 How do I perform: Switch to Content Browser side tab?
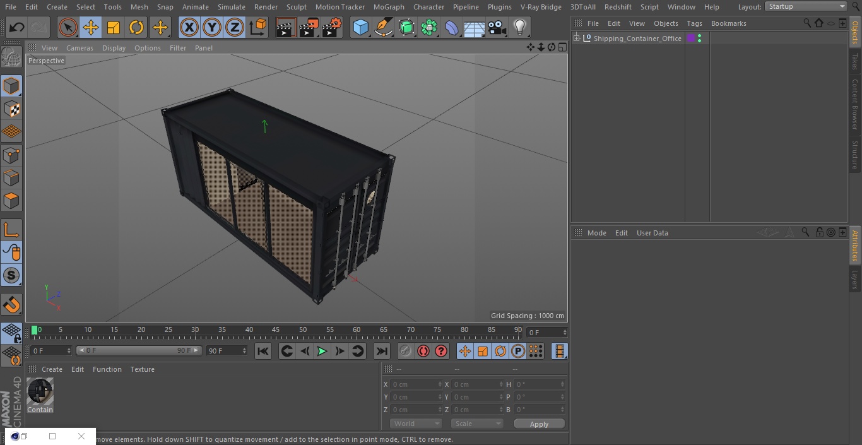855,104
